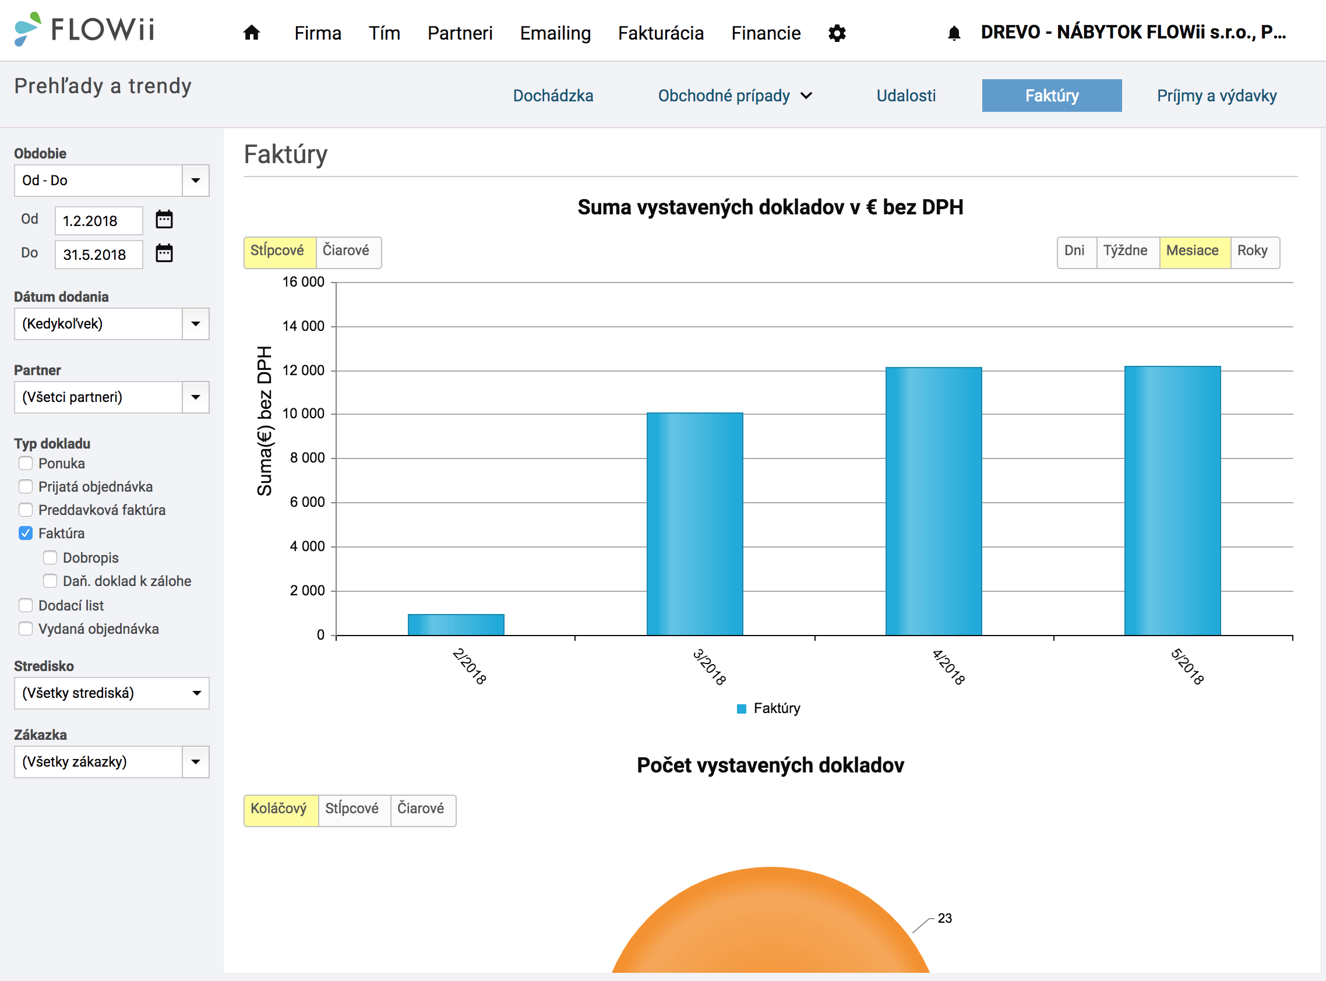Open the notifications bell
1326x981 pixels.
click(x=954, y=33)
